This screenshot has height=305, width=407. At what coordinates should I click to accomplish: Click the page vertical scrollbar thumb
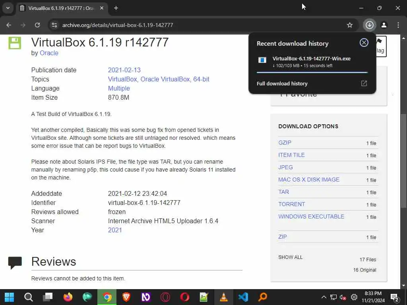403,161
